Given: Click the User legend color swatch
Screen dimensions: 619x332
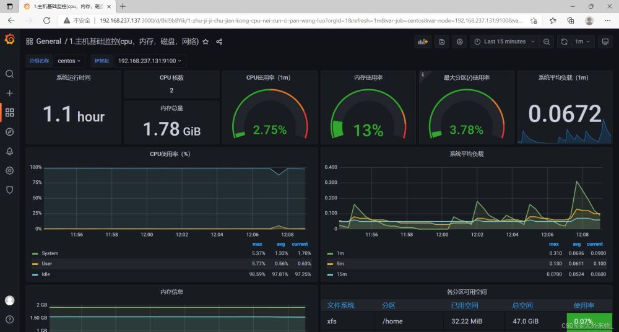Looking at the screenshot, I should tap(35, 264).
